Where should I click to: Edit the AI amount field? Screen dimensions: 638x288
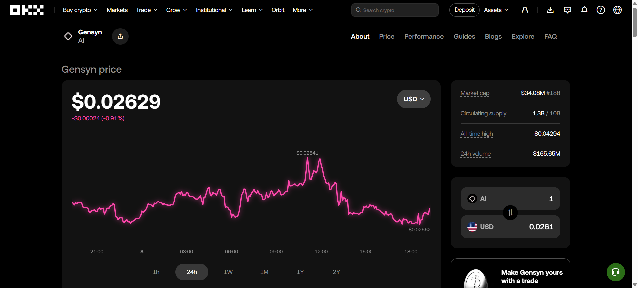[x=510, y=199]
